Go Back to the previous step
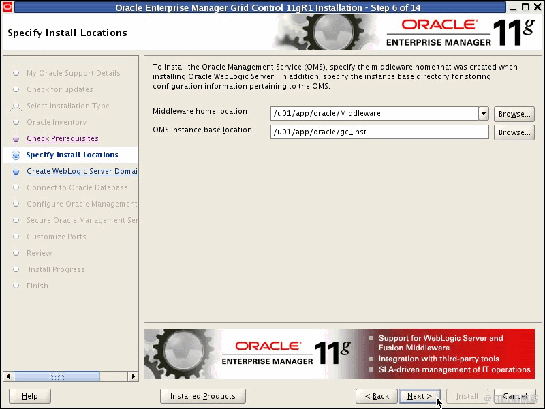 (x=377, y=396)
